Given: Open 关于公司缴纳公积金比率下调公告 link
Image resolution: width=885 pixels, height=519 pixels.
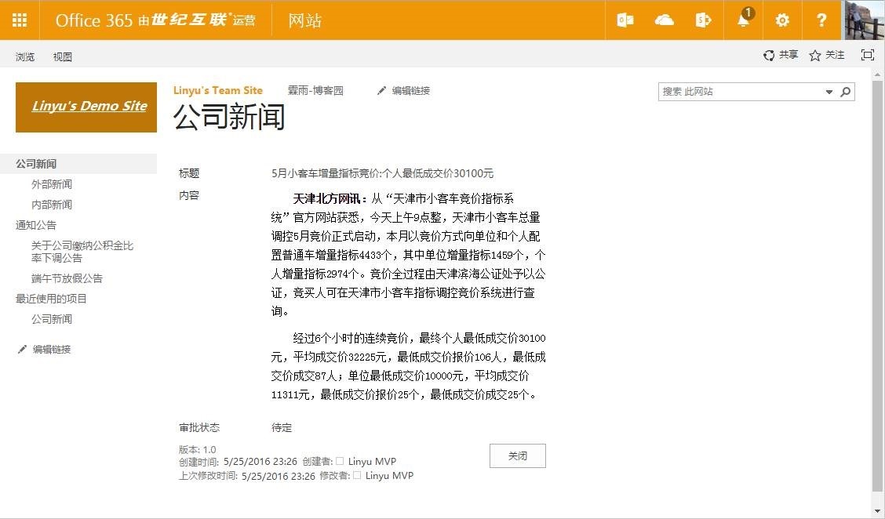Looking at the screenshot, I should click(82, 252).
